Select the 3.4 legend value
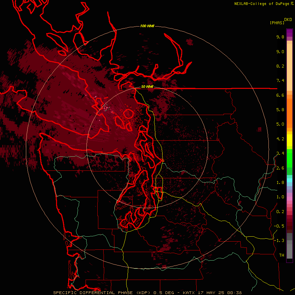Viewport: 295px width, 295px height. 280,153
